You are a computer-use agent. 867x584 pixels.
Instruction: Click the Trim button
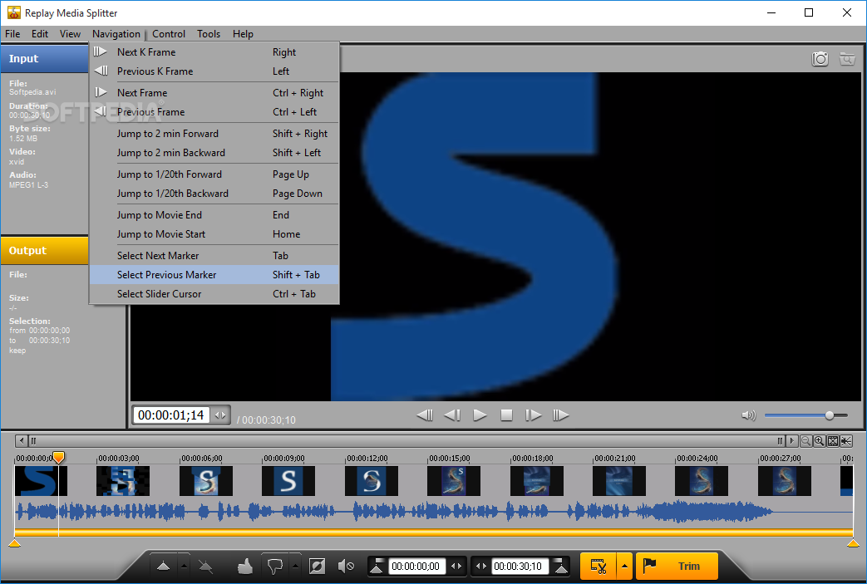[x=677, y=567]
